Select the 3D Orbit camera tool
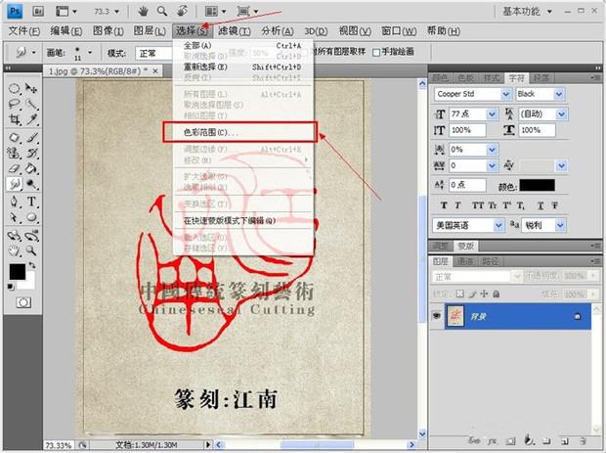The width and height of the screenshot is (606, 453). click(31, 235)
